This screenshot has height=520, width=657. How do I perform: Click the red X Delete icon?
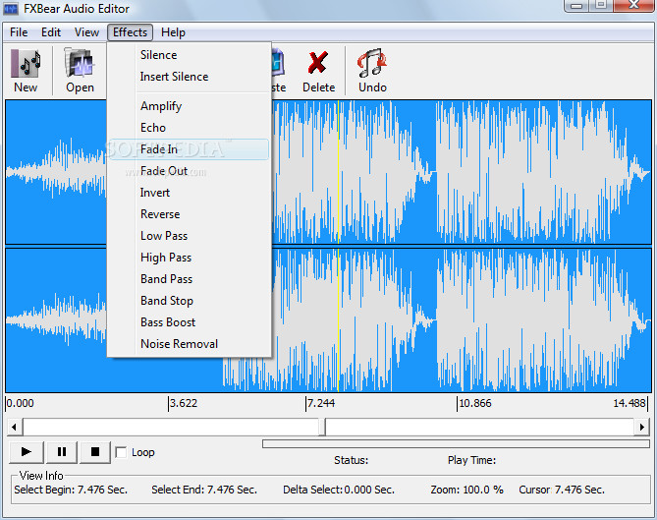318,63
